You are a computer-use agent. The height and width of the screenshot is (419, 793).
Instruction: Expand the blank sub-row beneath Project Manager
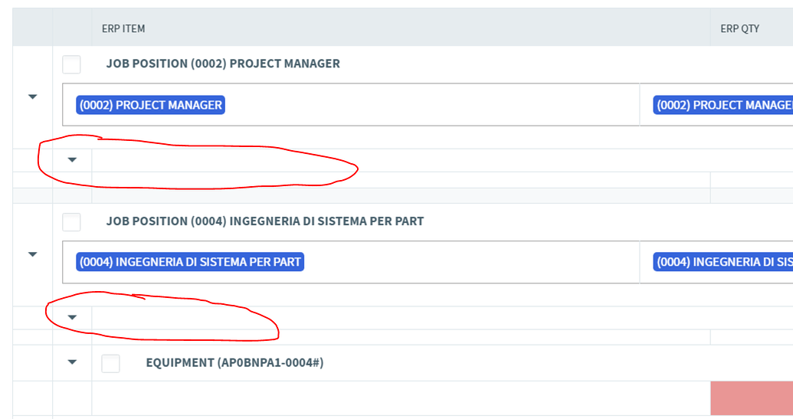[72, 160]
